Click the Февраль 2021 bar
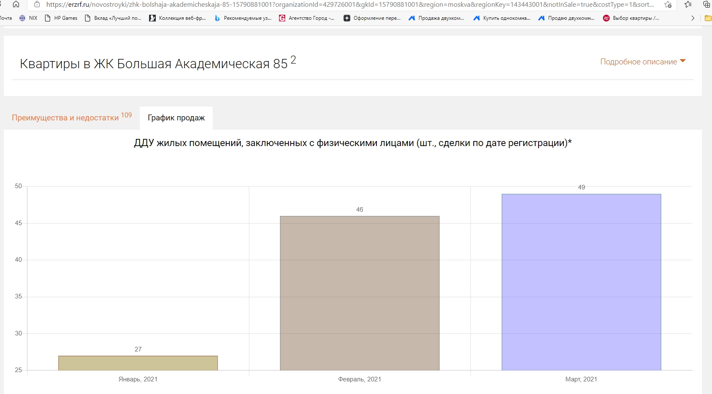 (x=360, y=293)
